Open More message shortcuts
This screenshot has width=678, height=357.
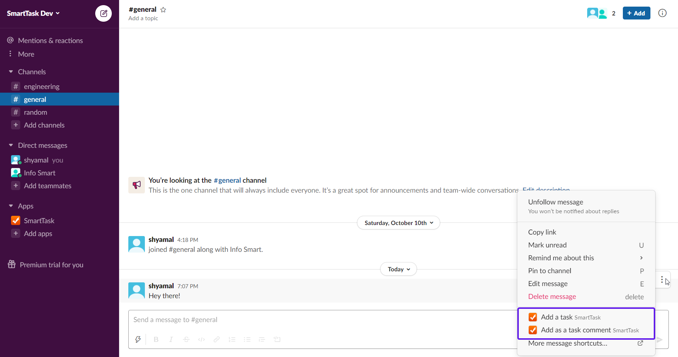click(x=586, y=343)
